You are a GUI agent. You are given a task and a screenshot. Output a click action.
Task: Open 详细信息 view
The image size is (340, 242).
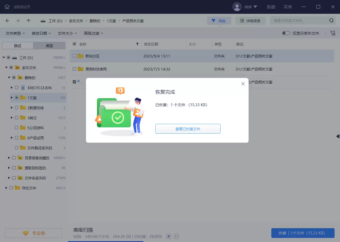[x=250, y=20]
